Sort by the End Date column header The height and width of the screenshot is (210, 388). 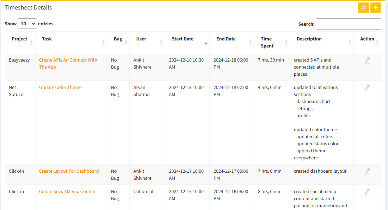coord(226,39)
